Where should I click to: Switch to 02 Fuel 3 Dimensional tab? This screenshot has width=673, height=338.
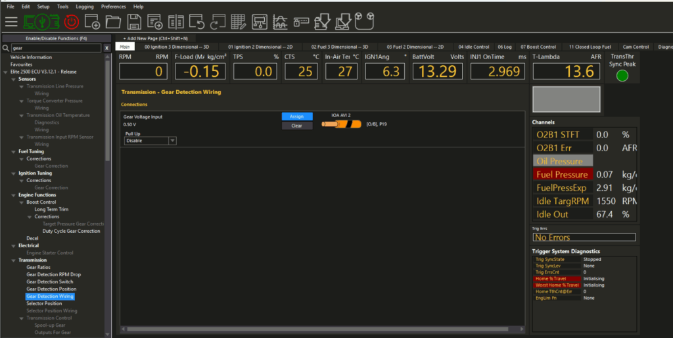(340, 47)
